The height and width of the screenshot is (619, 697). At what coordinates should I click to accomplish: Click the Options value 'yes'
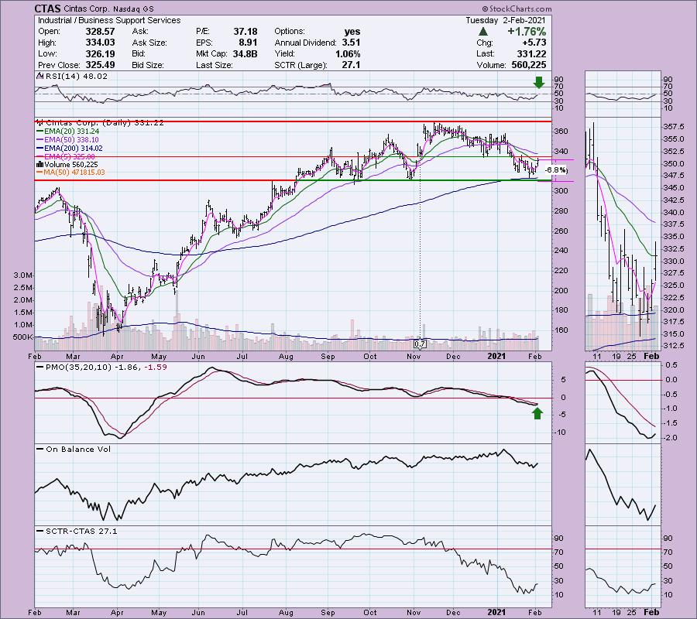tap(352, 32)
